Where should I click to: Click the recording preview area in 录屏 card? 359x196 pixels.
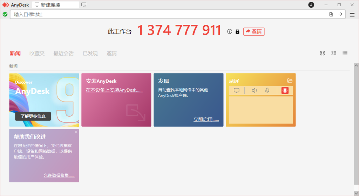click(x=261, y=110)
